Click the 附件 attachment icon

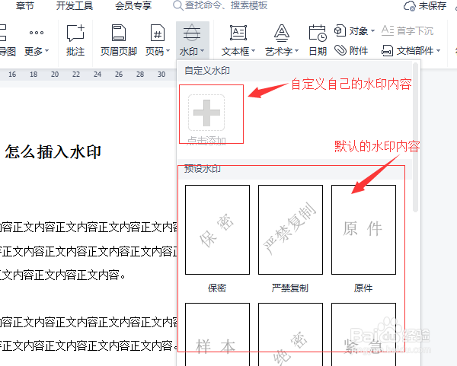tap(340, 50)
